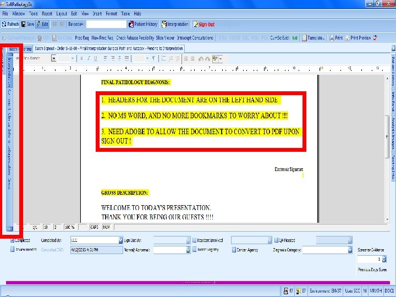Click the highlight color tool icon

click(x=215, y=59)
